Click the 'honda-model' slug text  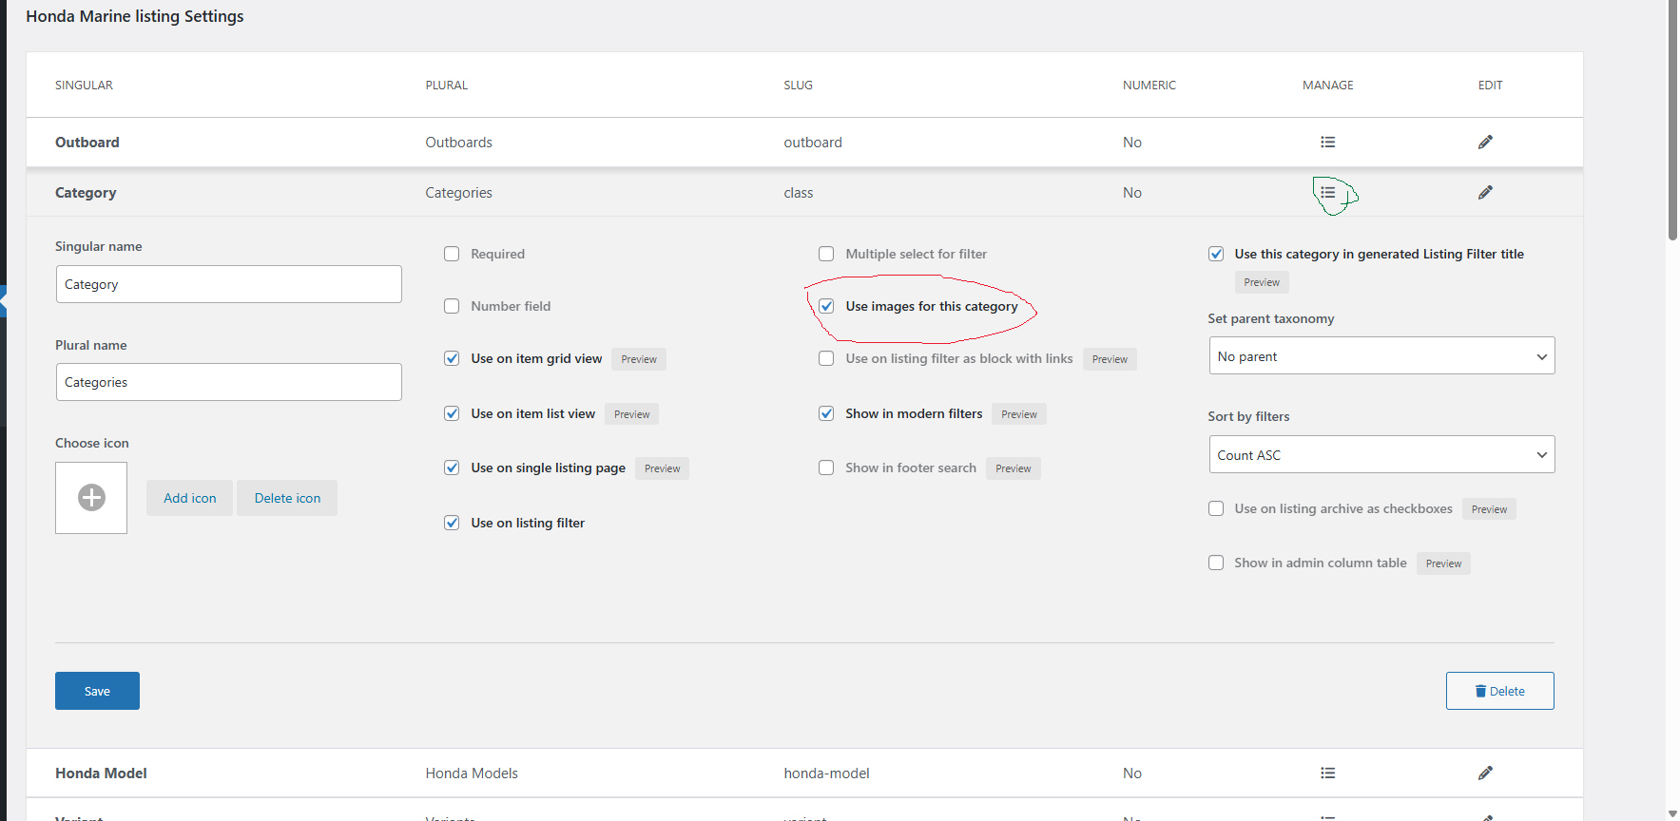826,773
